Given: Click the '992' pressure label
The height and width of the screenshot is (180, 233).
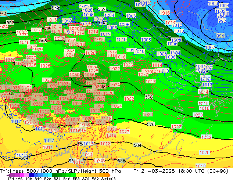Looking at the screenshot, I should coord(222,21).
